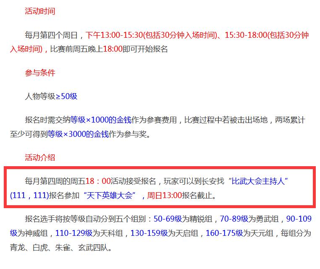The image size is (320, 269).
Task: Click the blue text 天下英雄大会
Action: (x=109, y=196)
